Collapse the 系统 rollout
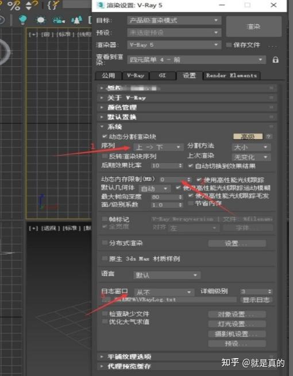Screen dimensions: 293x376 pyautogui.click(x=187, y=126)
